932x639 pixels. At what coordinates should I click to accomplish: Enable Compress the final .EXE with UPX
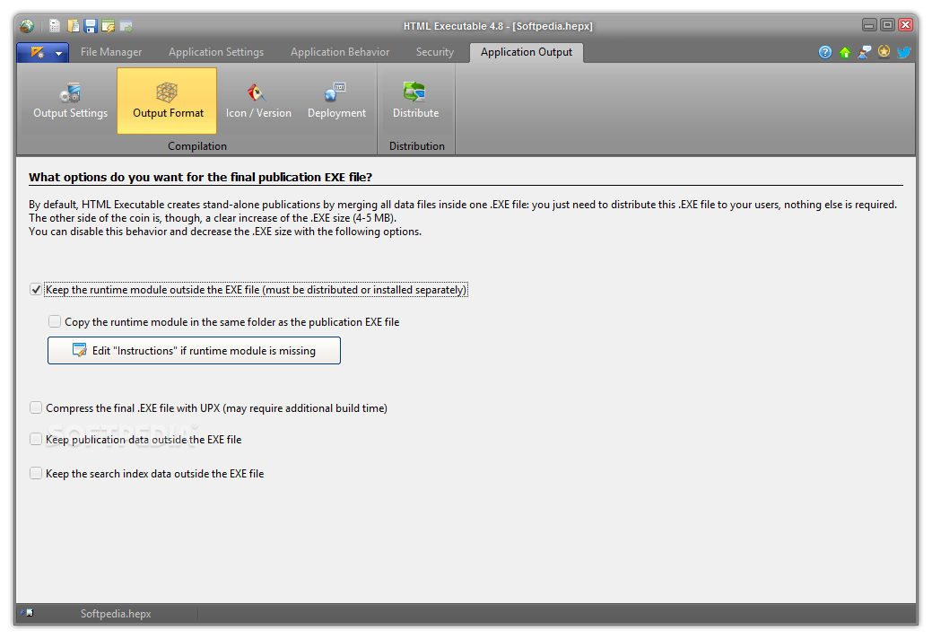(36, 407)
